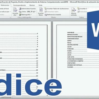Click page number 19 in left table of contents
Screen dimensions: 99x99
coord(37,73)
